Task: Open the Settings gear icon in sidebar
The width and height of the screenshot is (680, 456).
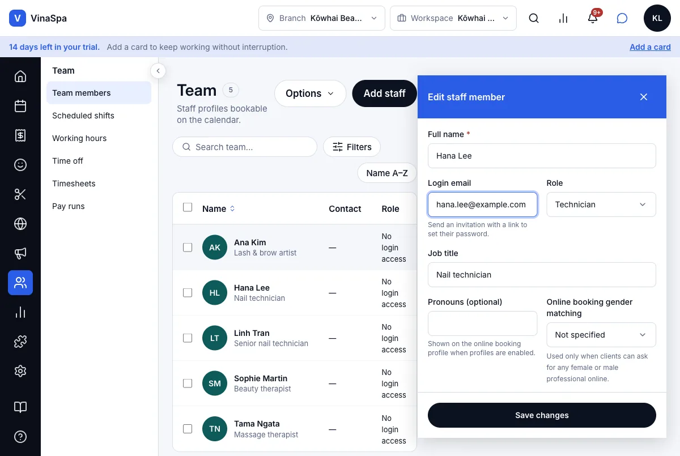Action: point(20,371)
